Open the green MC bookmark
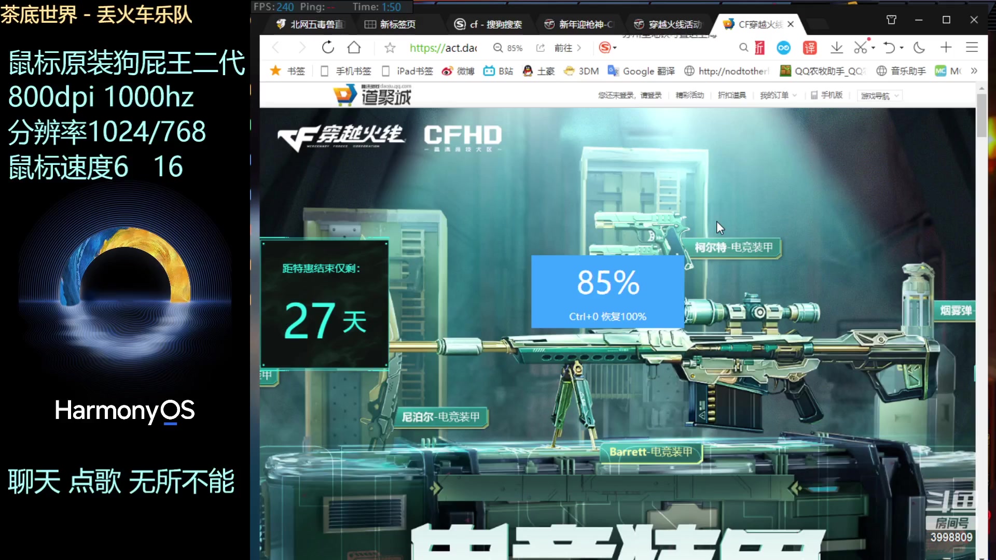The image size is (996, 560). click(x=948, y=71)
